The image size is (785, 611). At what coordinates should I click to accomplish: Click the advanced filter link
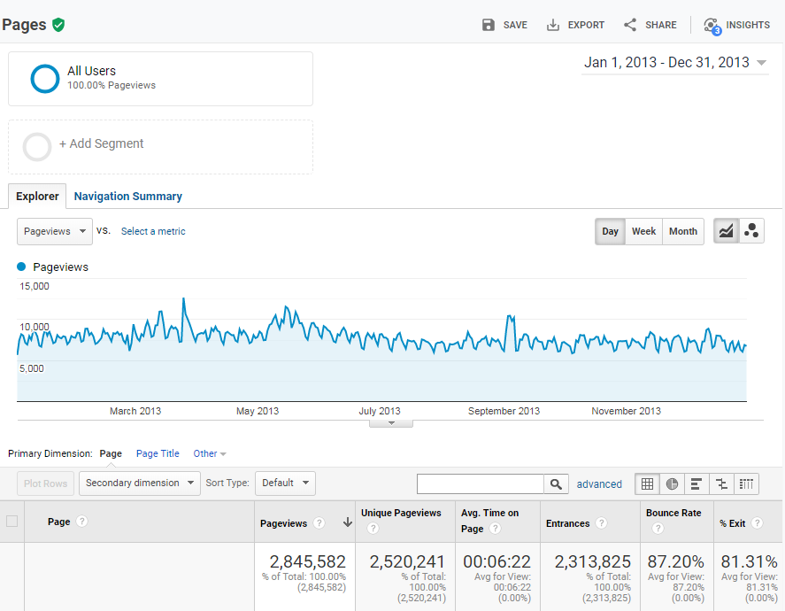599,484
